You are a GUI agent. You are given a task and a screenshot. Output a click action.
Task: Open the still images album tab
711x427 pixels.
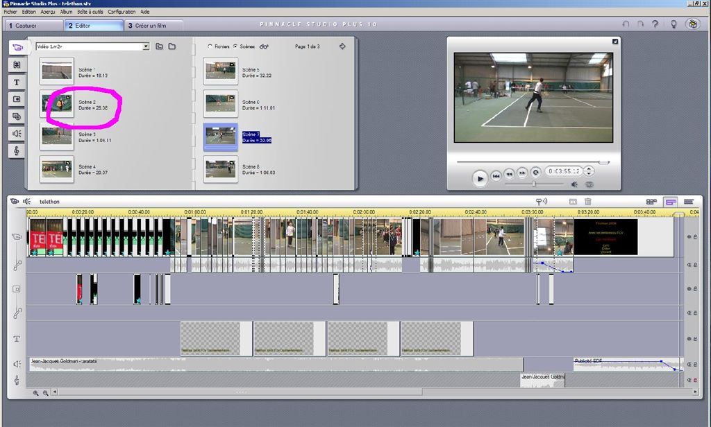pyautogui.click(x=17, y=99)
